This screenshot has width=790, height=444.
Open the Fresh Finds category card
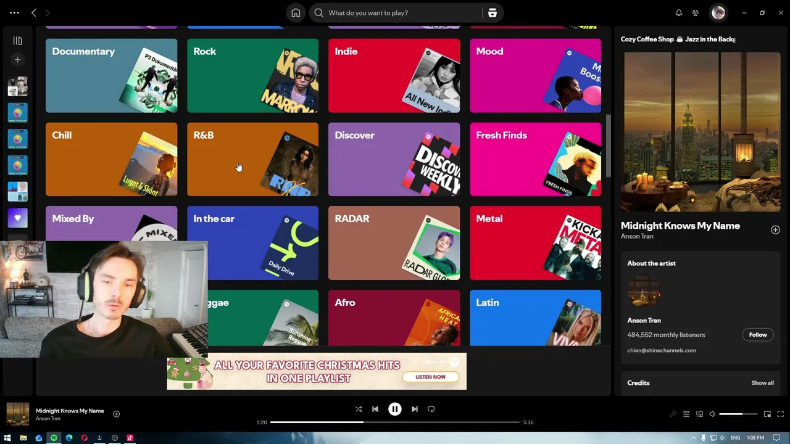535,159
